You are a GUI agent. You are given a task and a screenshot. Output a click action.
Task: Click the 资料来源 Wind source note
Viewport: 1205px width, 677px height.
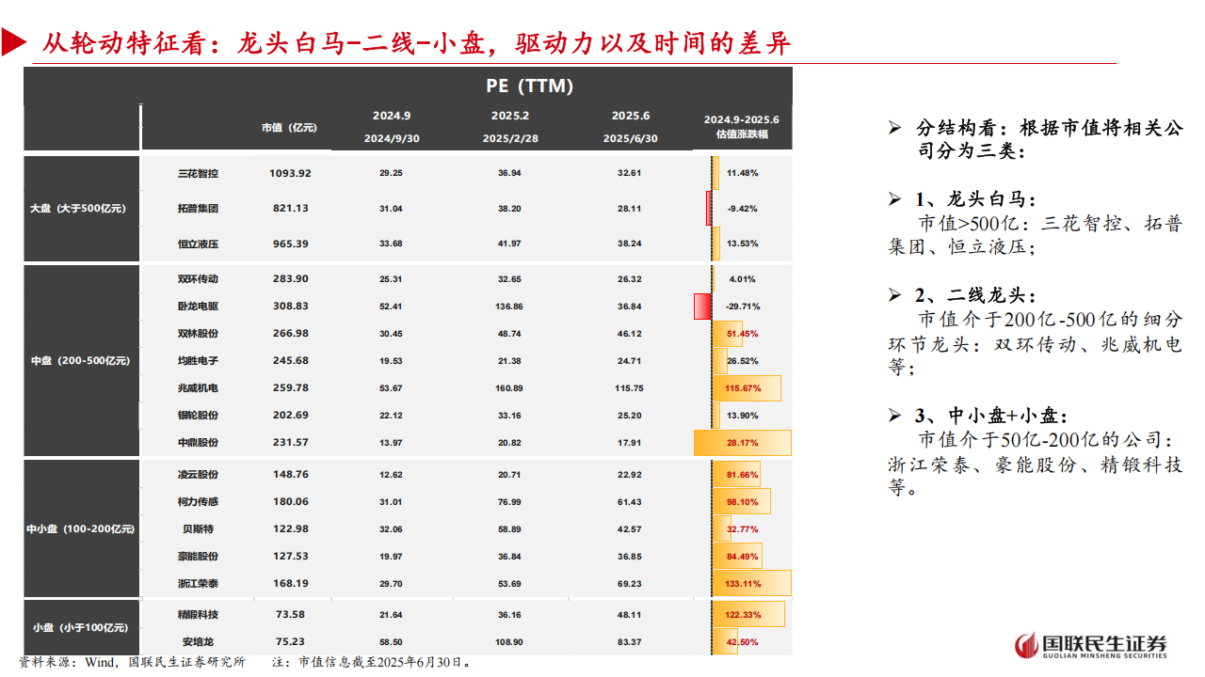(x=132, y=662)
